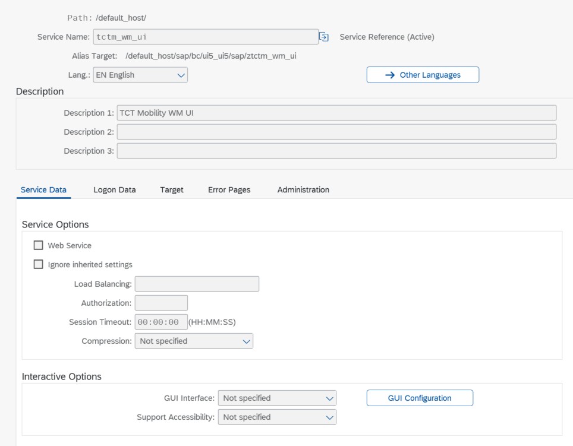Select the Service Data tab

43,189
